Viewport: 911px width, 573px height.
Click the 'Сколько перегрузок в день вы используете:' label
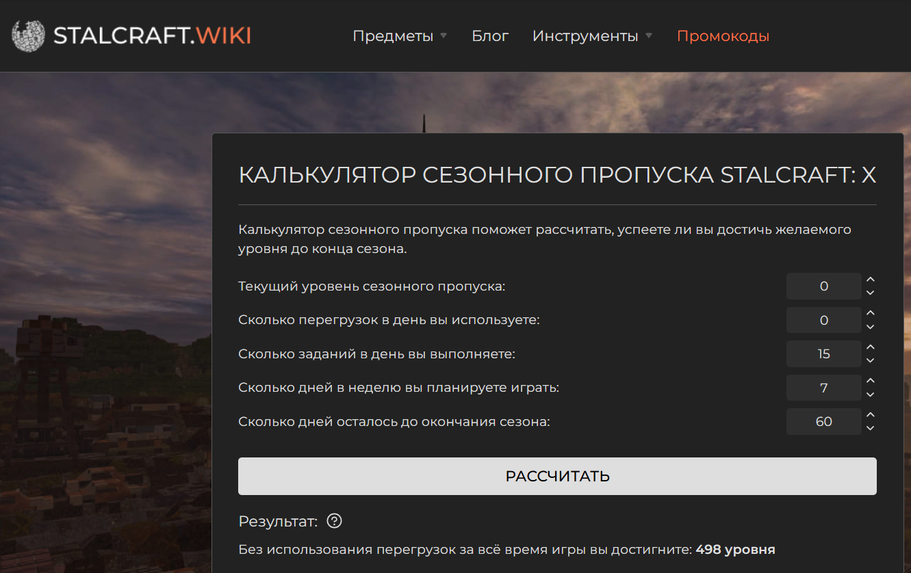click(x=389, y=320)
